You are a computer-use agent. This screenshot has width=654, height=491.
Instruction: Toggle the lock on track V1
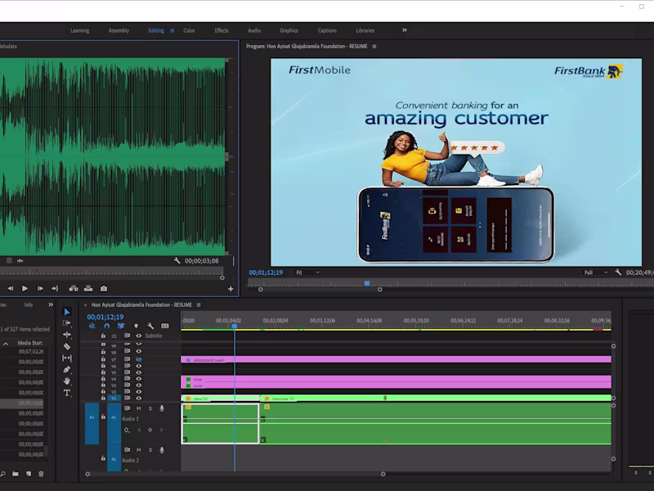(103, 398)
